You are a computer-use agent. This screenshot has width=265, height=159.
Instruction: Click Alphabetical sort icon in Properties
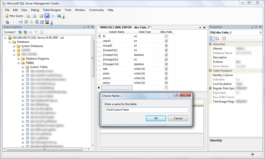click(x=217, y=38)
